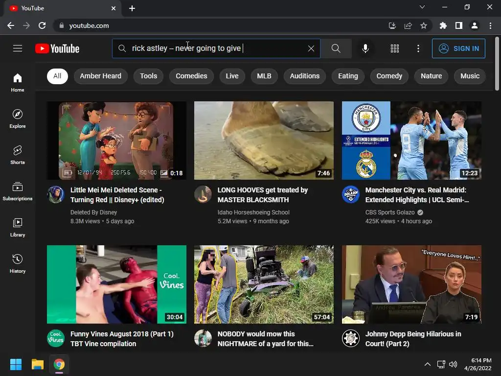The image size is (501, 376).
Task: Open LONG HOOVES video thumbnail
Action: pyautogui.click(x=264, y=141)
